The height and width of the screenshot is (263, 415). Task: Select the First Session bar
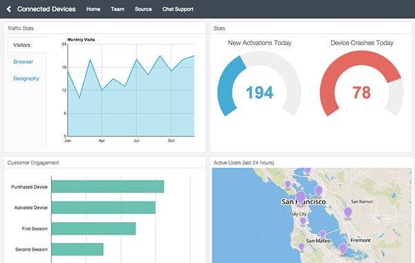tap(93, 228)
